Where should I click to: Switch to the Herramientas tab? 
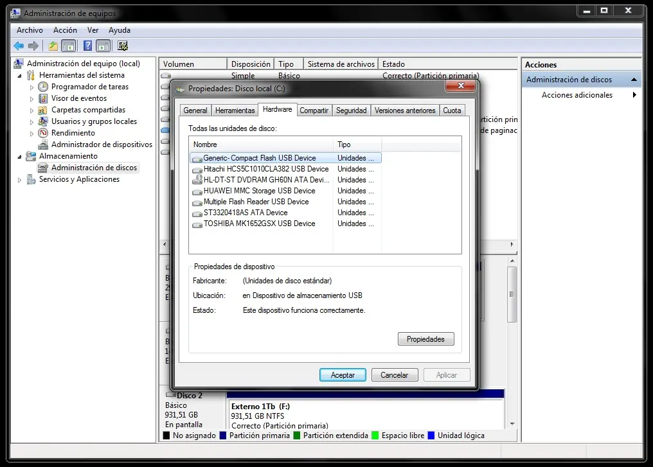coord(235,110)
